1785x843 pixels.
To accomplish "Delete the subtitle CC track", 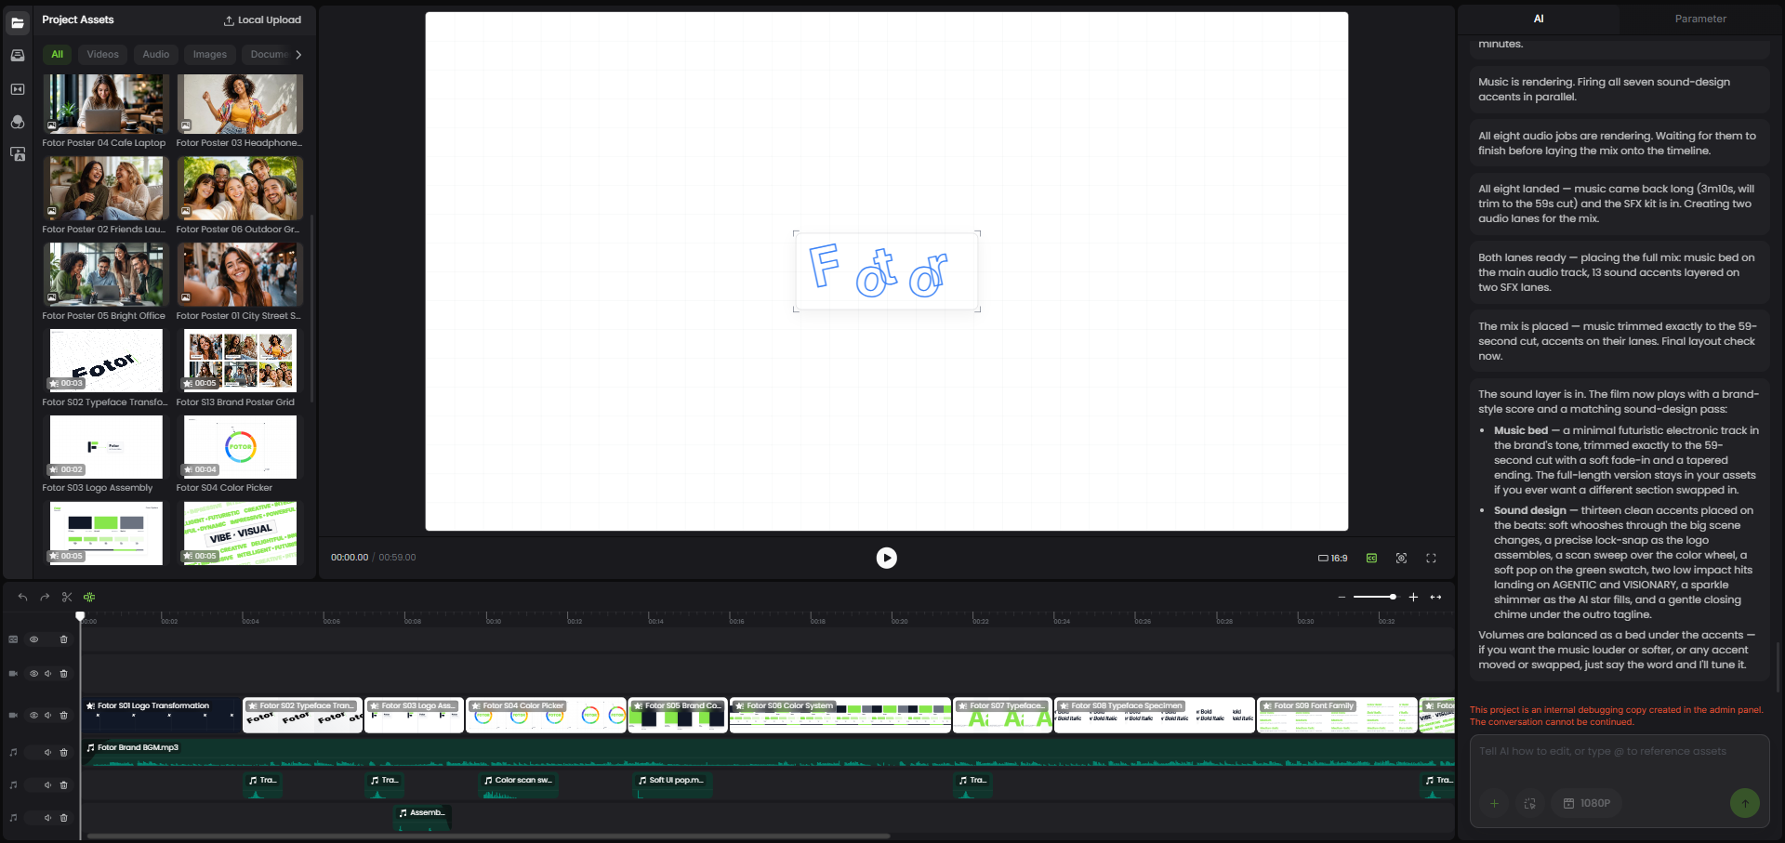I will 63,639.
